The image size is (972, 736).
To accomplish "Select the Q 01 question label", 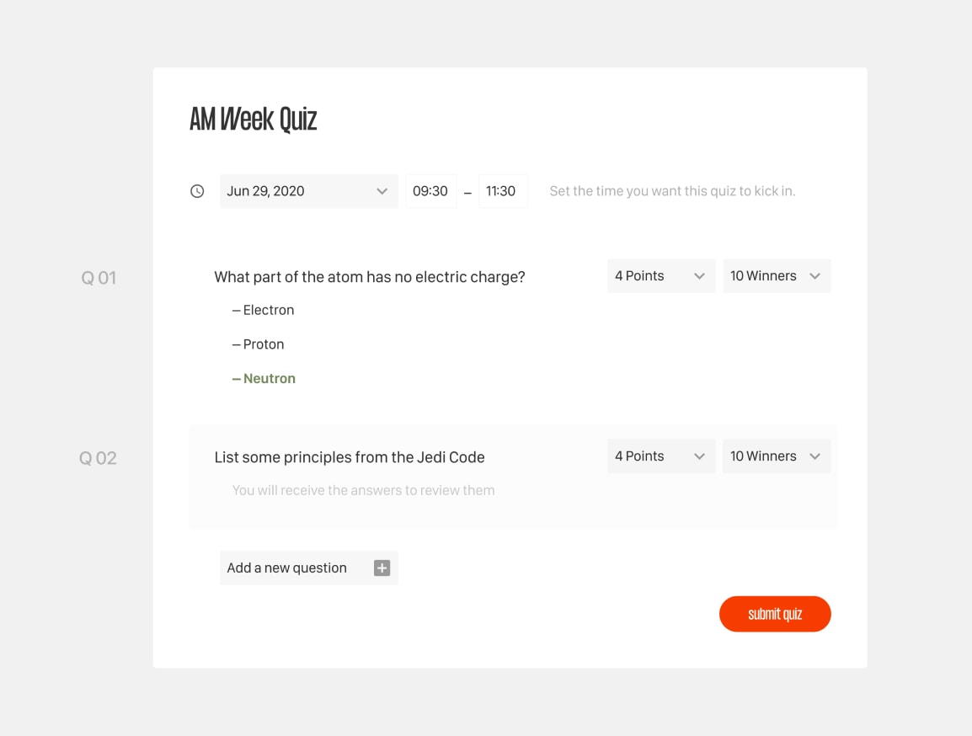I will [x=99, y=278].
